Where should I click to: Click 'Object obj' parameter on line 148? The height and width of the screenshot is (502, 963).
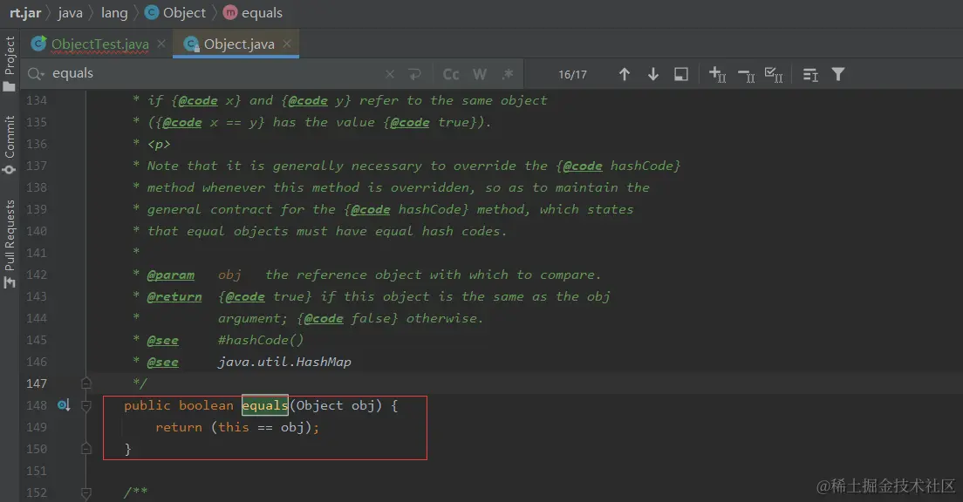pos(335,405)
